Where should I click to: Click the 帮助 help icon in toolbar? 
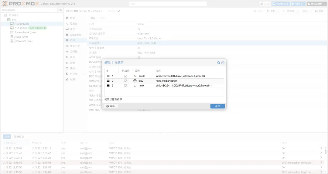pos(316,11)
